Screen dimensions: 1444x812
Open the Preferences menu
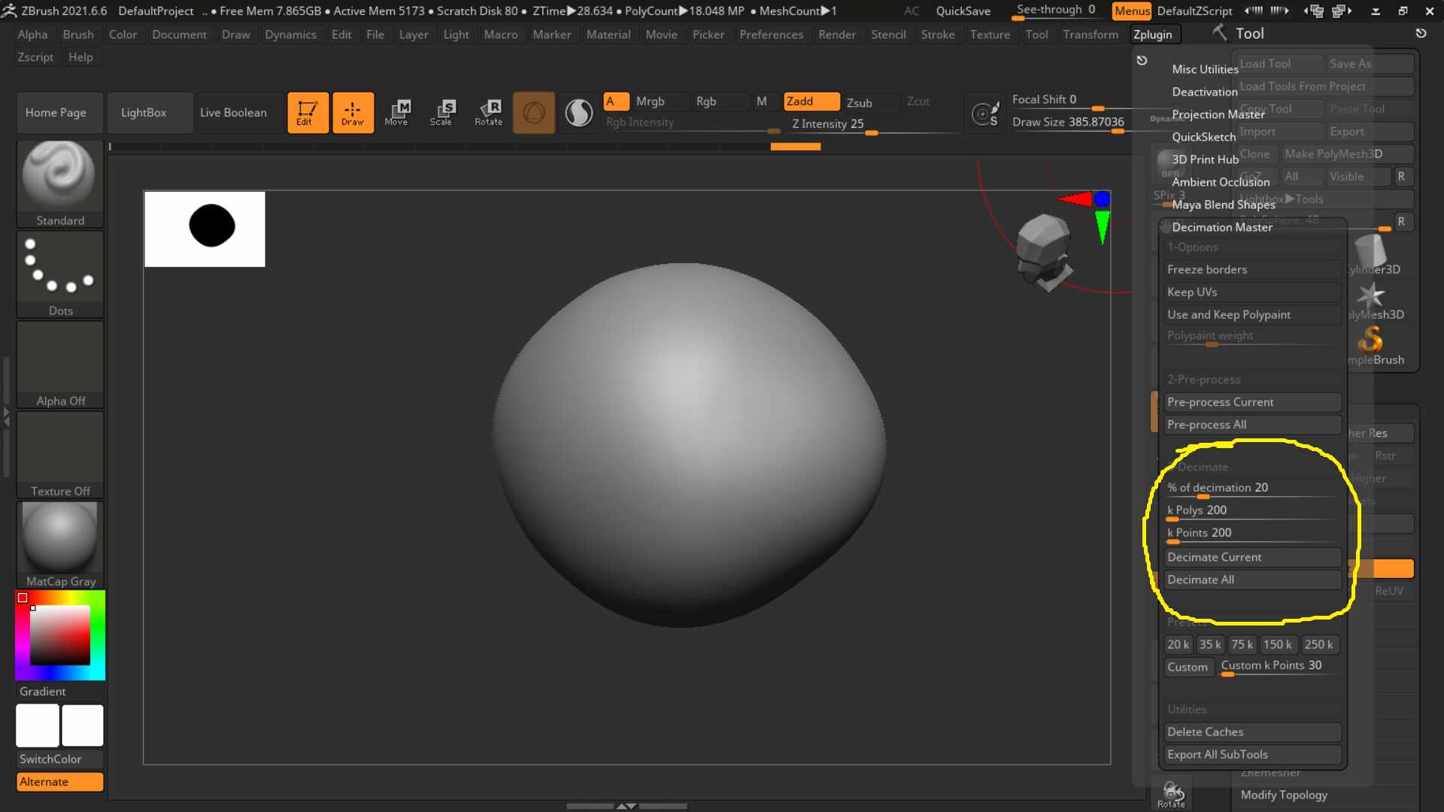click(771, 35)
